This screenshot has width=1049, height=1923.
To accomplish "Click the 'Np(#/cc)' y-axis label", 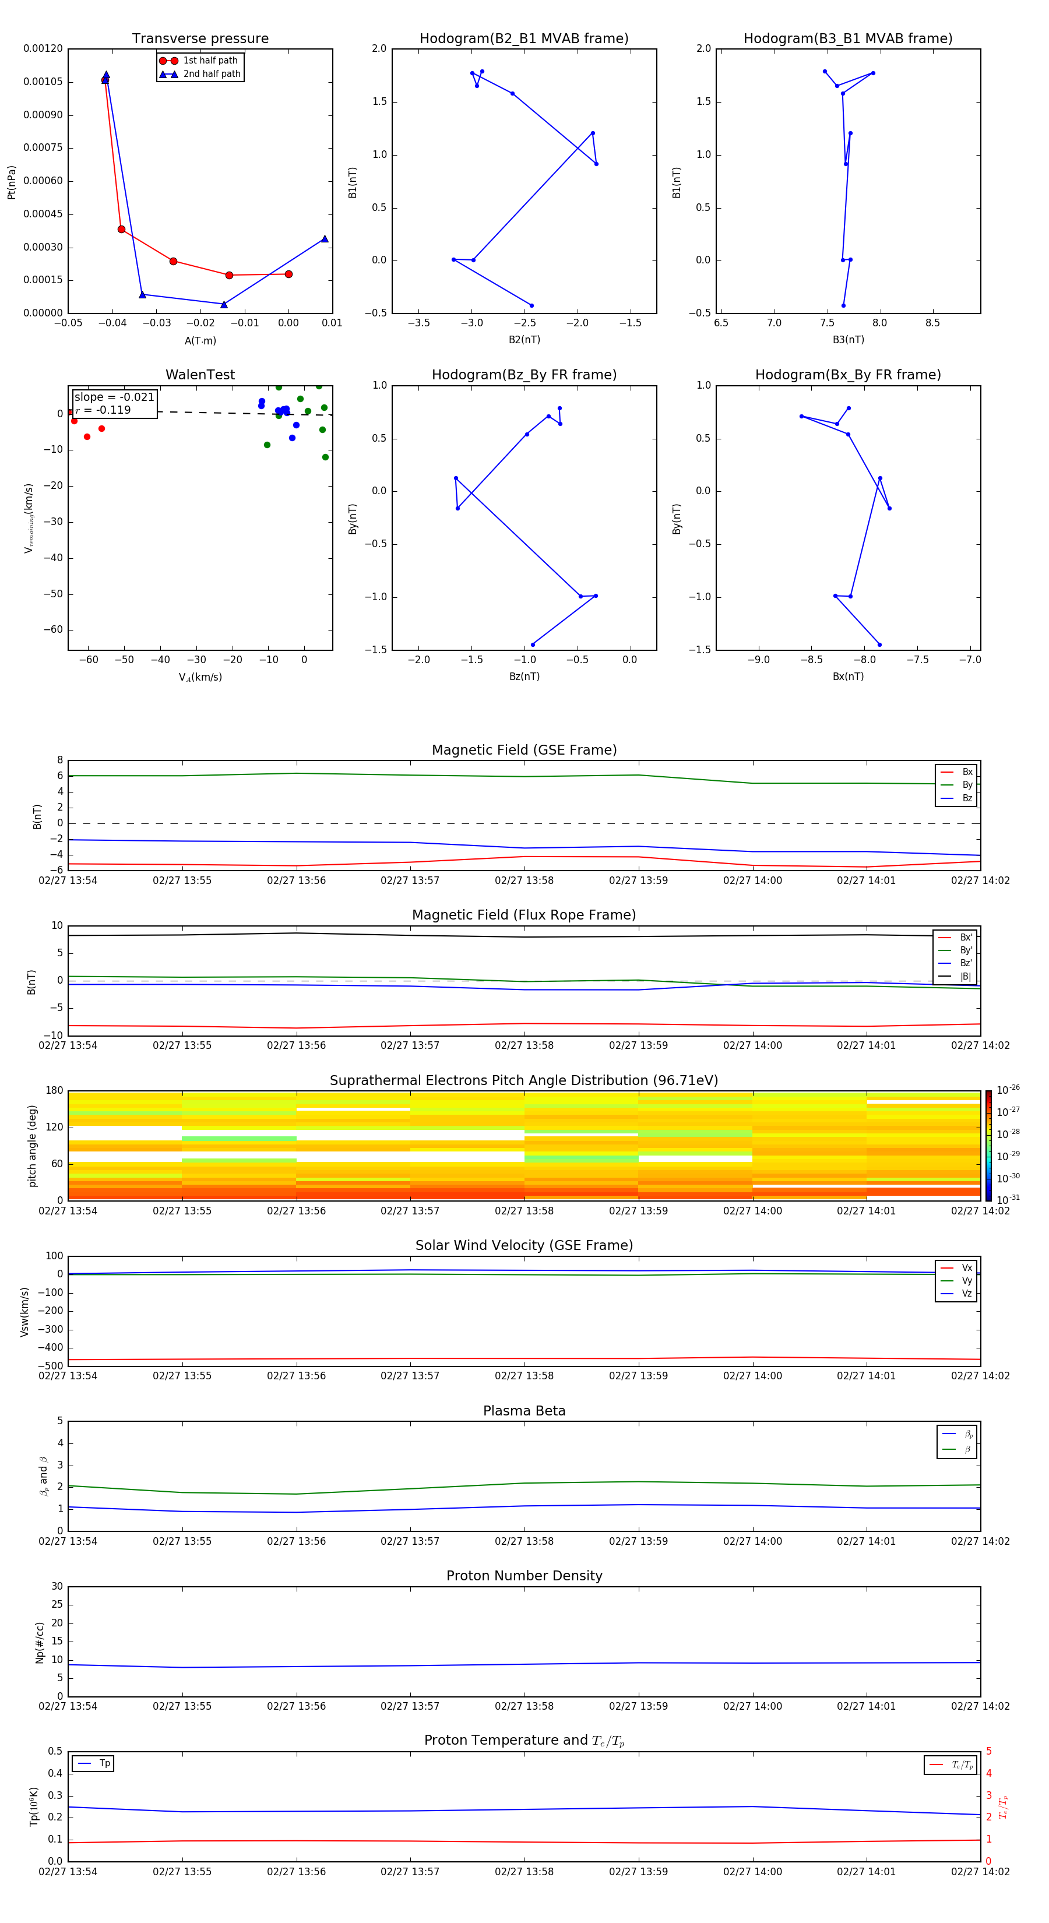I will click(x=40, y=1642).
